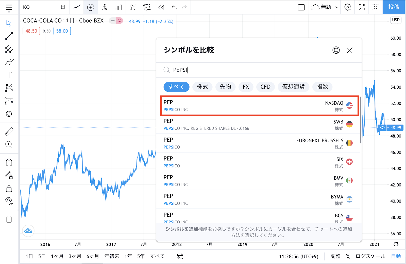Screen dimensions: 406x264
Task: Take a chart snapshot with camera
Action: pos(375,7)
